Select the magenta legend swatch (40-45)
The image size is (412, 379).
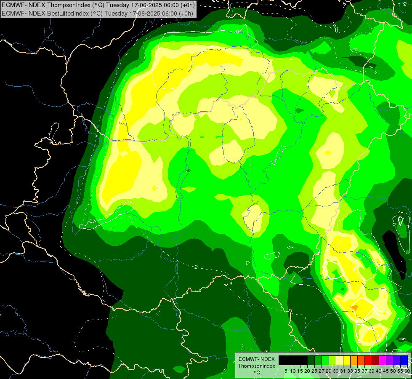coord(383,360)
